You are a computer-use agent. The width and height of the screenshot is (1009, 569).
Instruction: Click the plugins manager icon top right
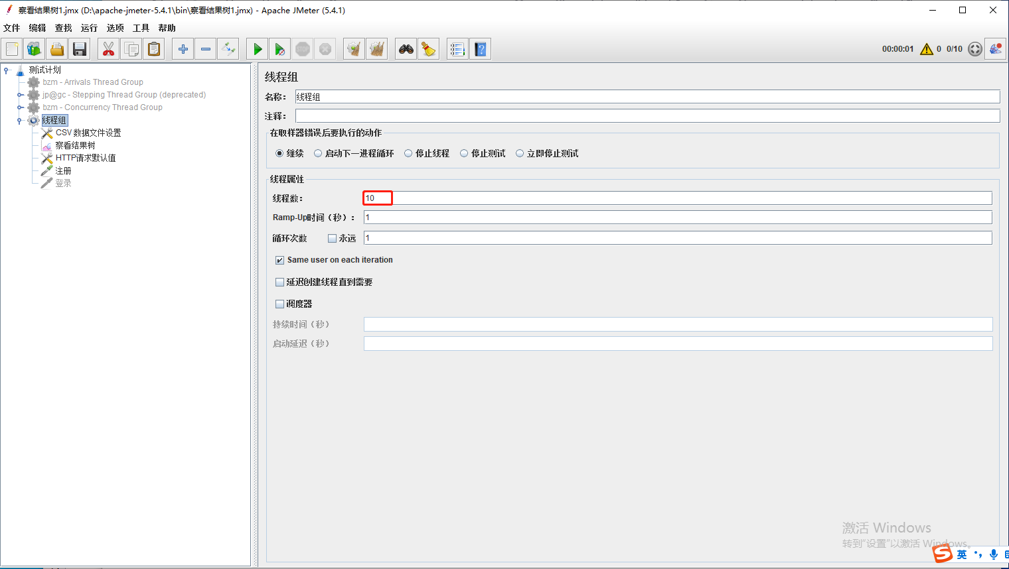pos(996,49)
